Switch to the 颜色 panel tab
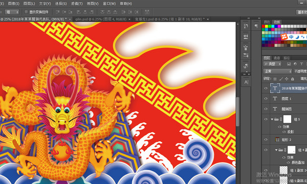307x184 pixels. pyautogui.click(x=267, y=21)
